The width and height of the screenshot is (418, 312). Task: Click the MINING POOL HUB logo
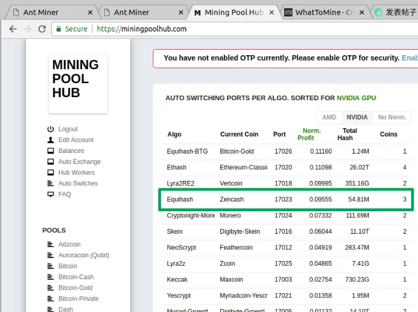[x=78, y=84]
